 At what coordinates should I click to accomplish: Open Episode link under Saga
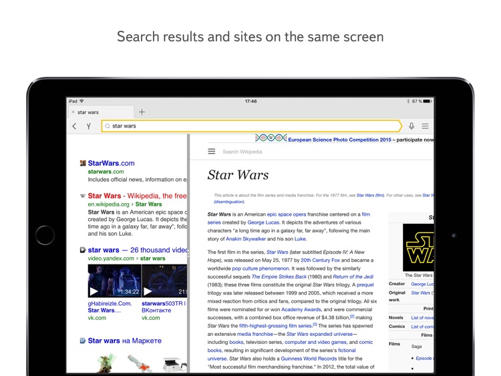coord(424,359)
